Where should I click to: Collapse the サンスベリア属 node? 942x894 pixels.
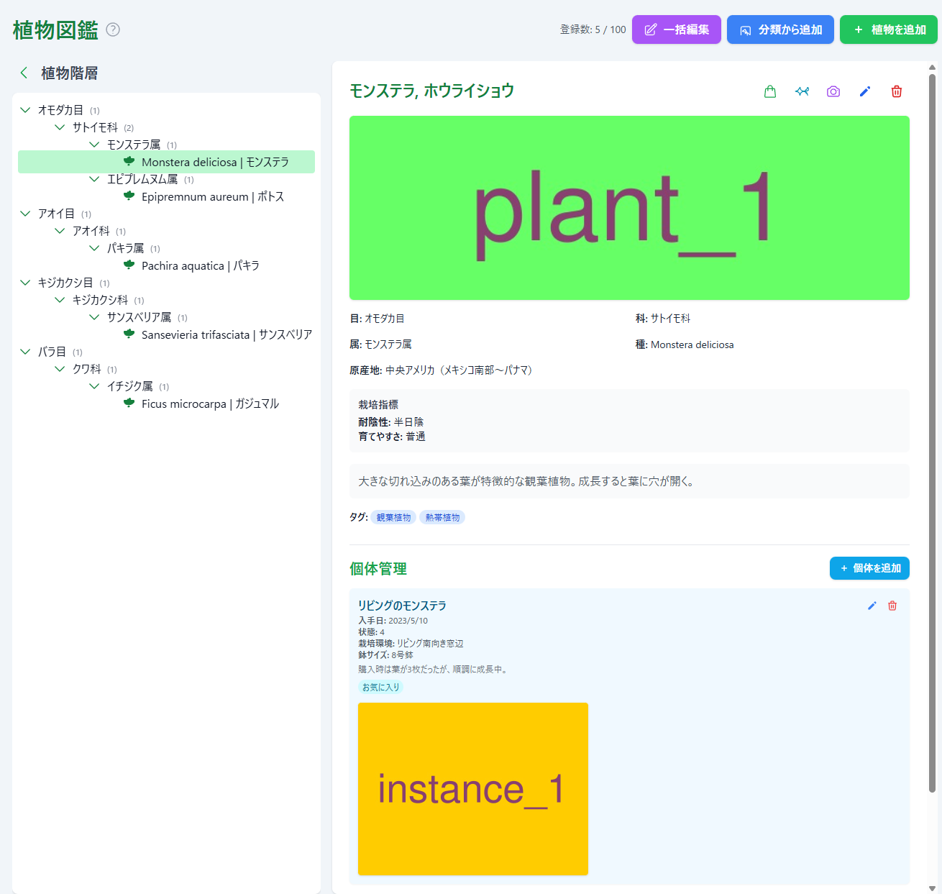[94, 317]
